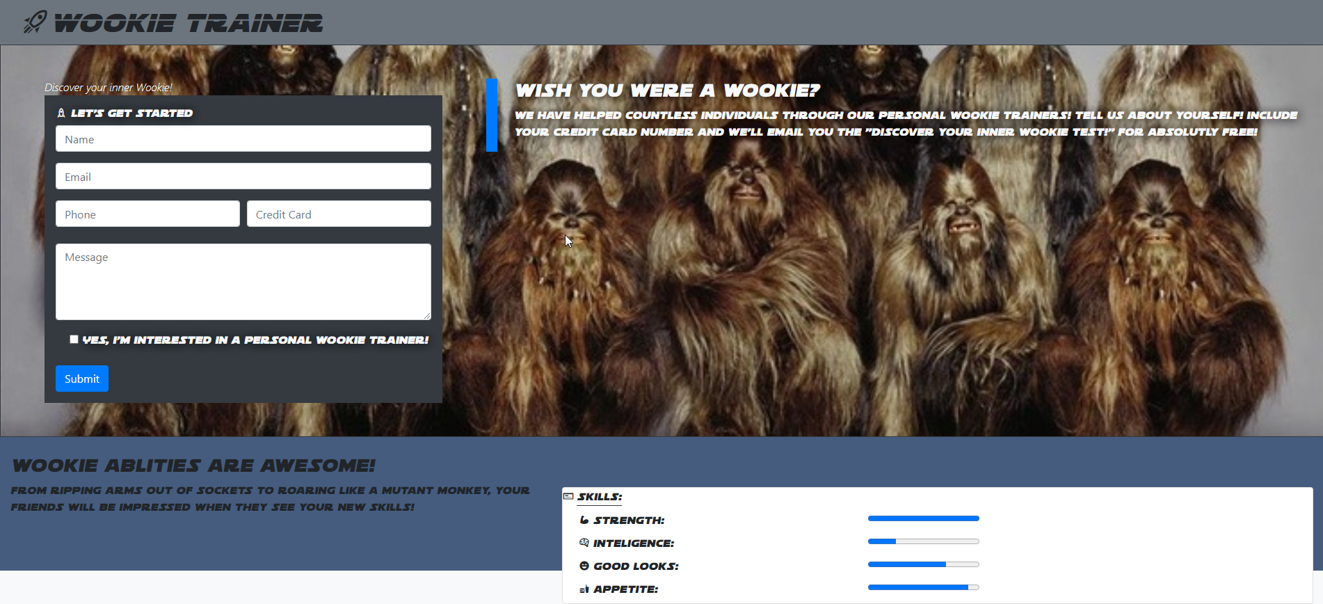Select the Phone text field

147,214
